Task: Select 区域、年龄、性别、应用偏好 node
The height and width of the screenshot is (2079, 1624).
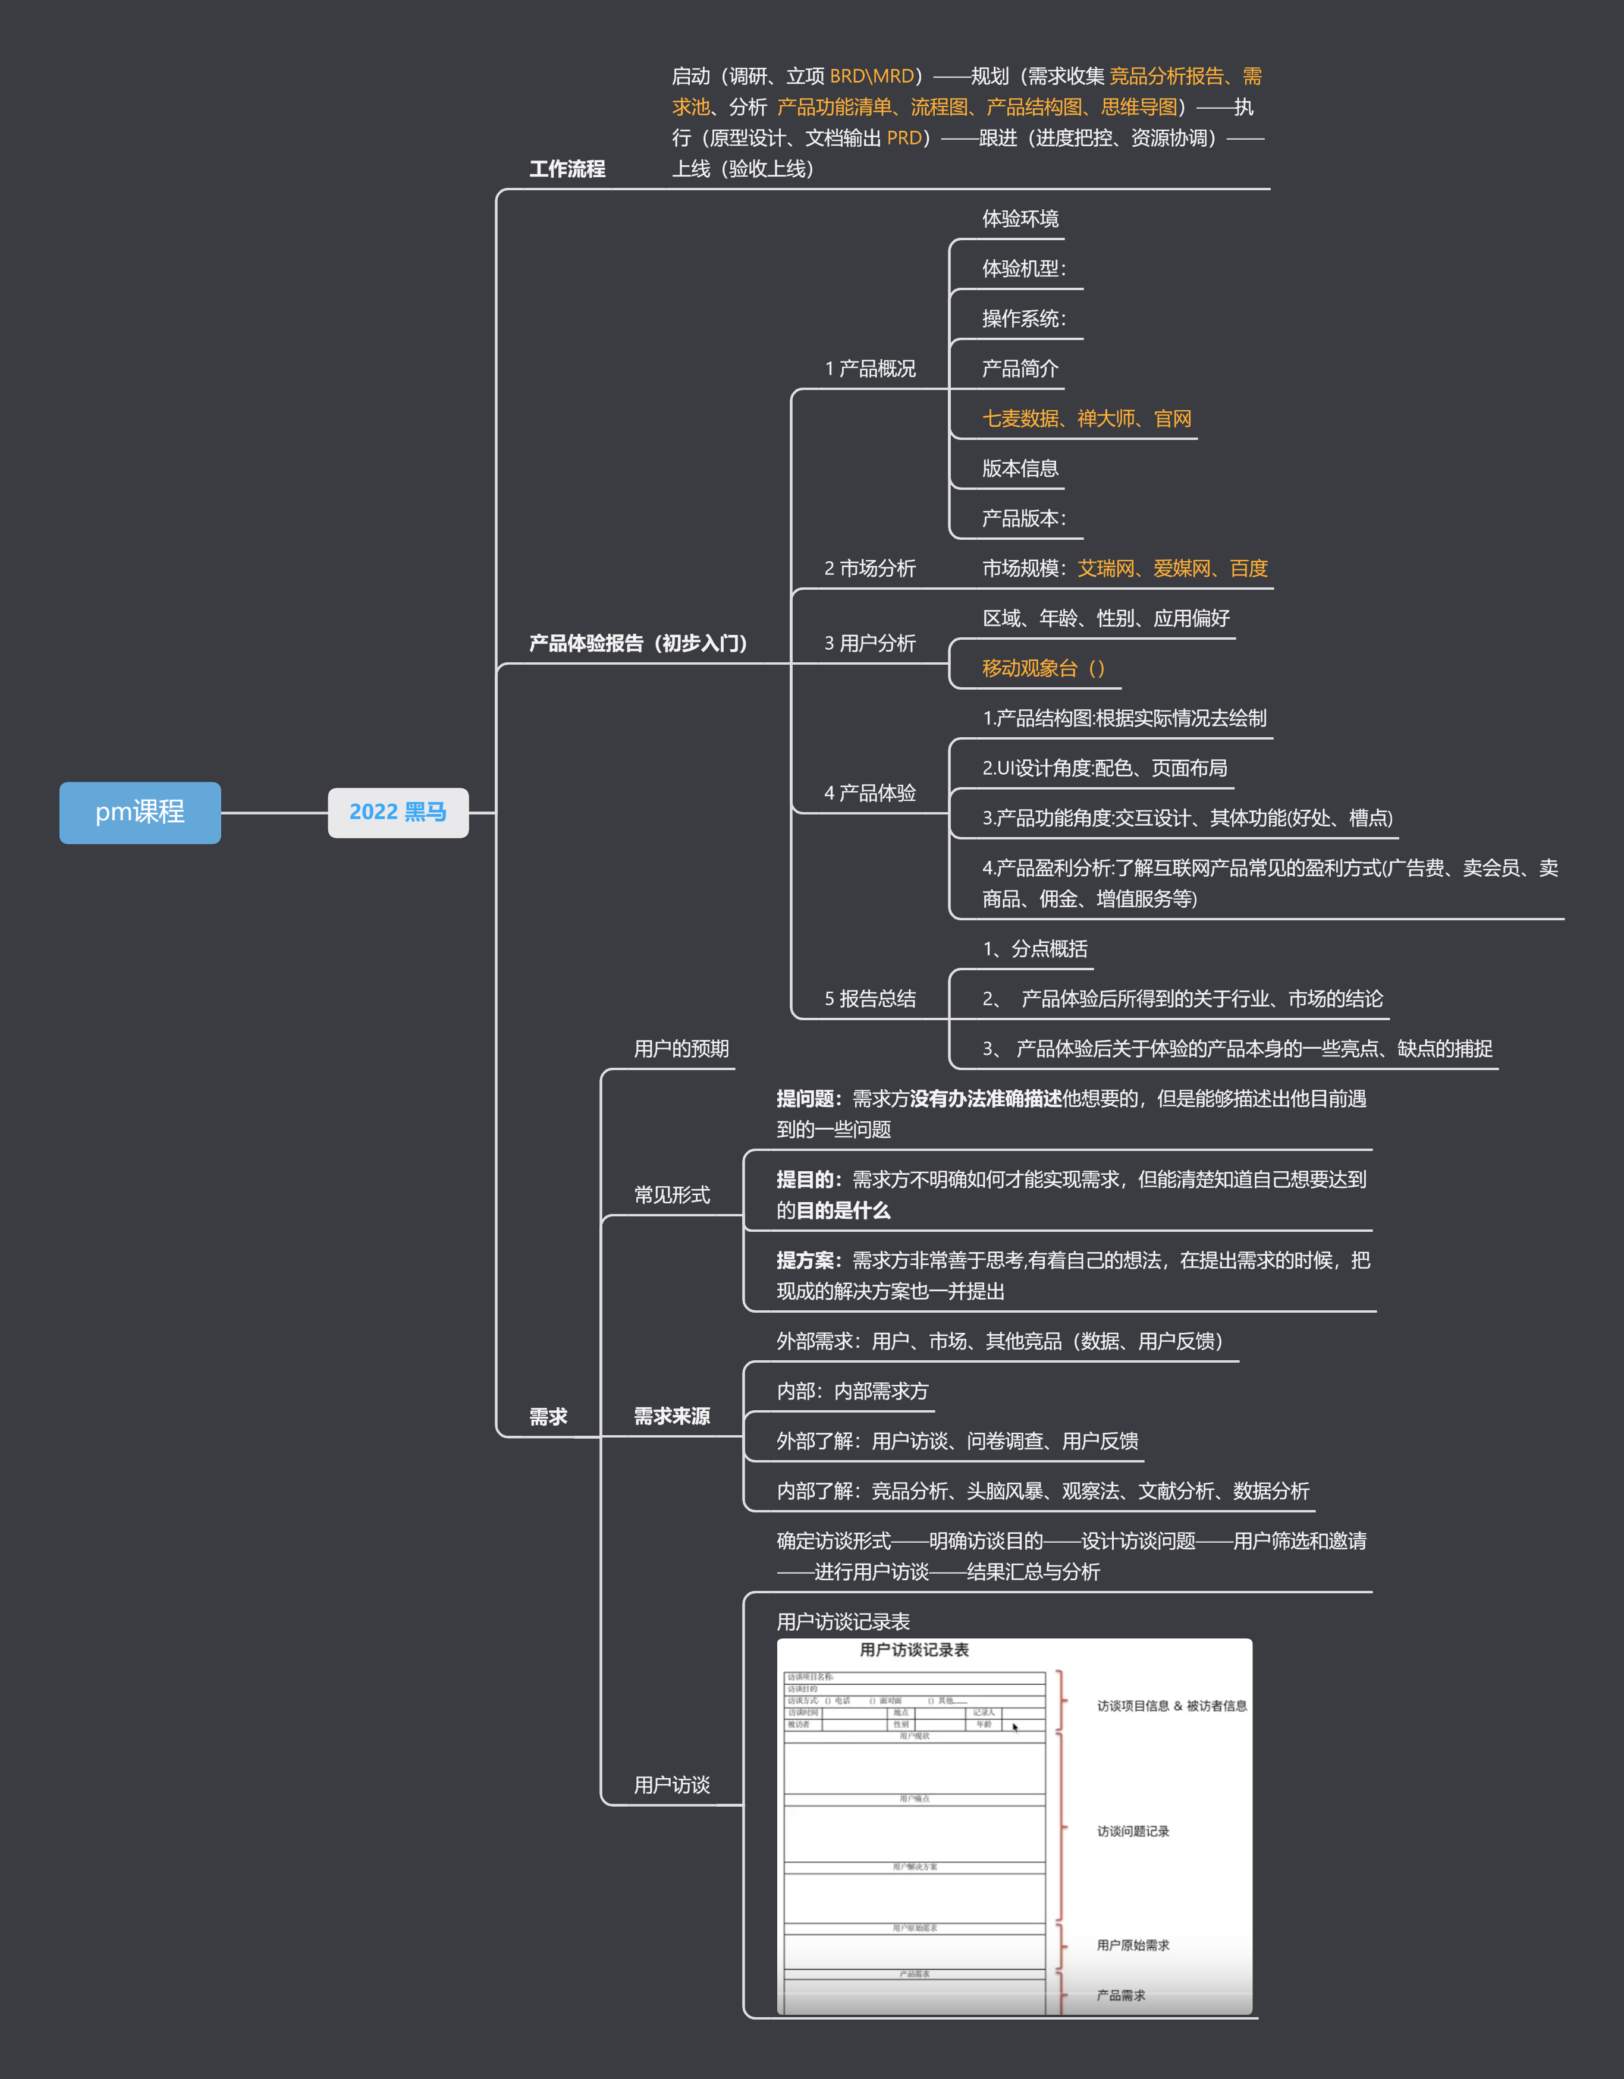Action: tap(1106, 618)
